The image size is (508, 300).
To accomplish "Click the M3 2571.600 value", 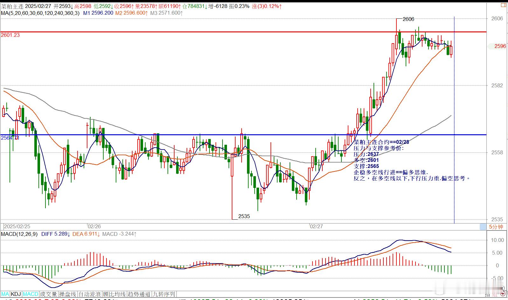I will pos(167,13).
